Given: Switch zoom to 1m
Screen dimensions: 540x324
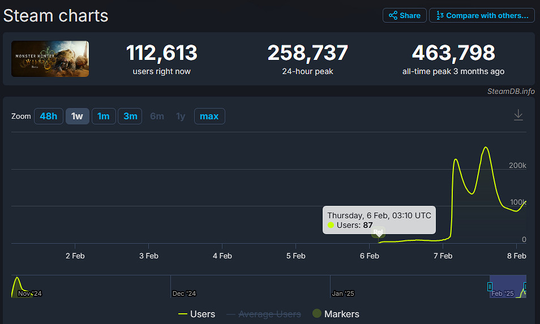Looking at the screenshot, I should pyautogui.click(x=104, y=116).
